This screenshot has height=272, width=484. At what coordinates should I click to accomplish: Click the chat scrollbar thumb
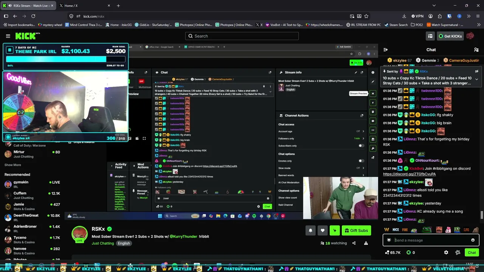(482, 215)
